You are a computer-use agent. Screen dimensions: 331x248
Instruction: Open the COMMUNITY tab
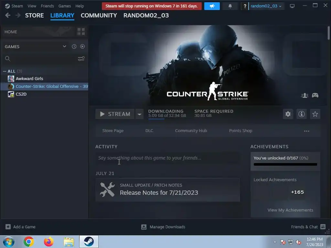tap(99, 15)
